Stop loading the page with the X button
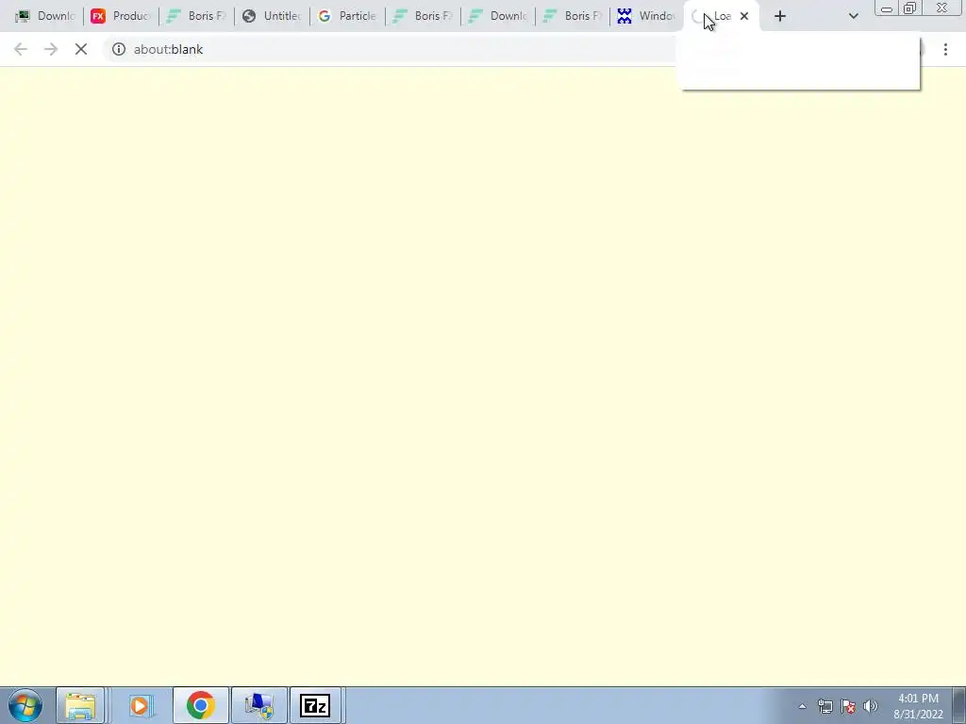The image size is (966, 724). (81, 49)
